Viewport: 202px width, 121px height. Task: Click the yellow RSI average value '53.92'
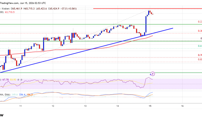[x=13, y=80]
